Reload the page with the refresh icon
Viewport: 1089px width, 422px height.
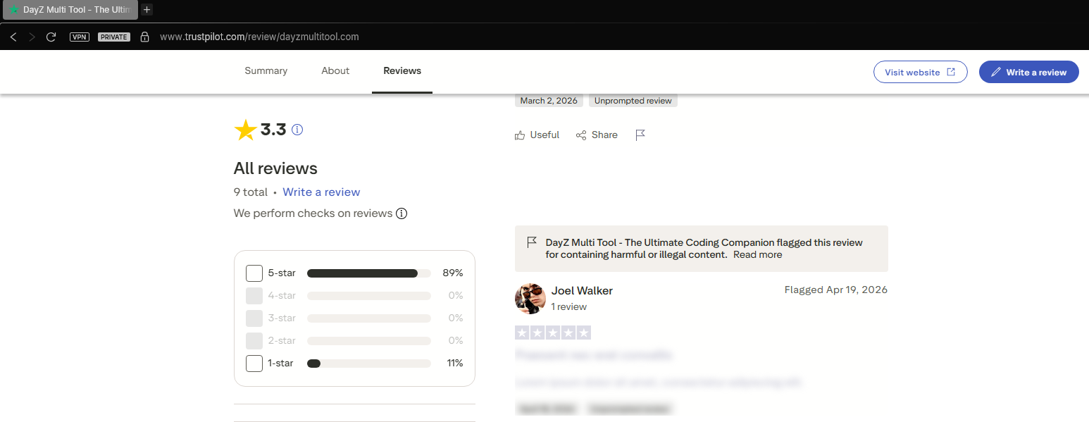(51, 37)
